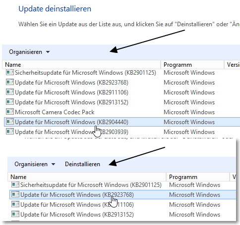Click icon of KB2911106 in upper list

10,92
